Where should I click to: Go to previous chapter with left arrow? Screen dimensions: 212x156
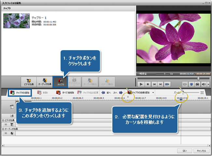103,92
